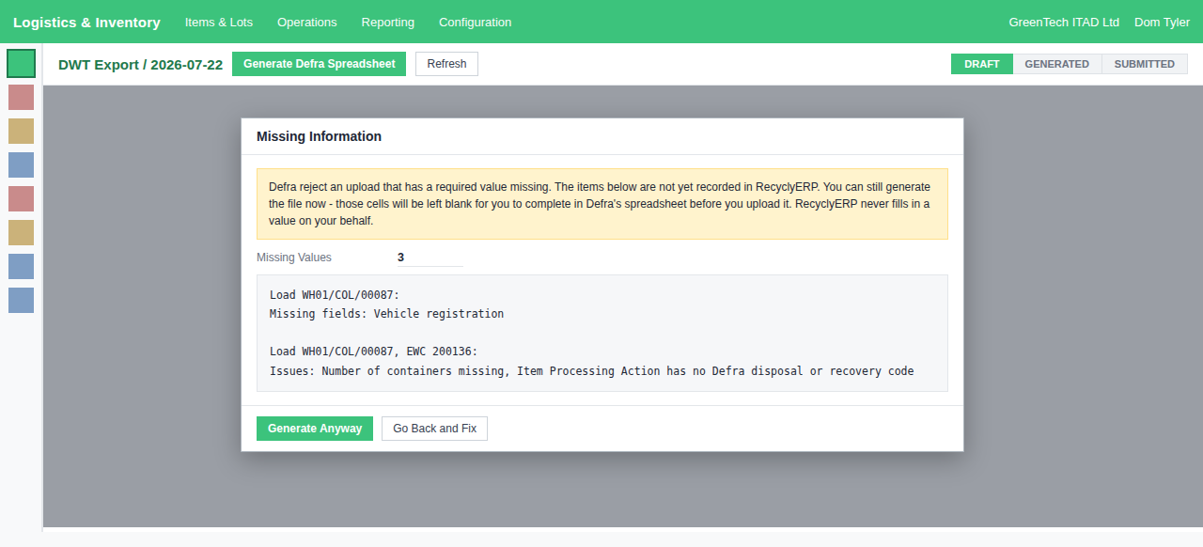Open the Reporting menu
Screen dimensions: 1203x547
[x=388, y=22]
